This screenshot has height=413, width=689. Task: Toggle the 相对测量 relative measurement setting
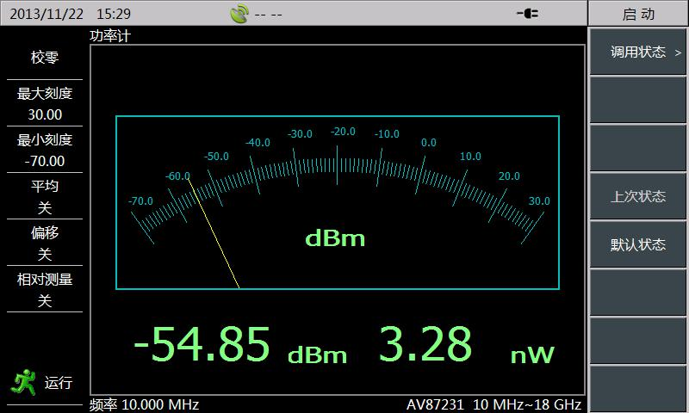(x=45, y=289)
